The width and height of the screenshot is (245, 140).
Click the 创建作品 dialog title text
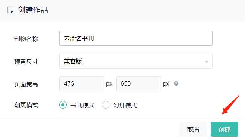point(33,10)
